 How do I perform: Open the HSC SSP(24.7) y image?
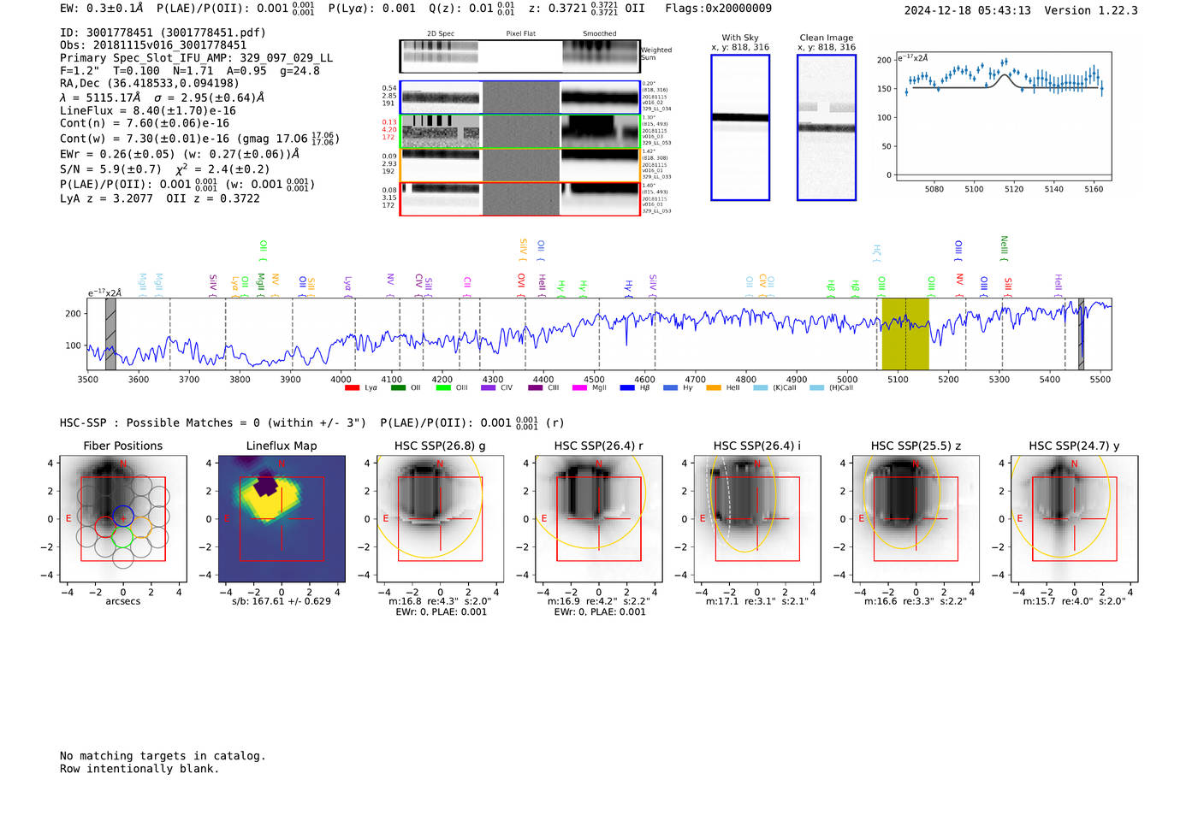coord(1075,519)
